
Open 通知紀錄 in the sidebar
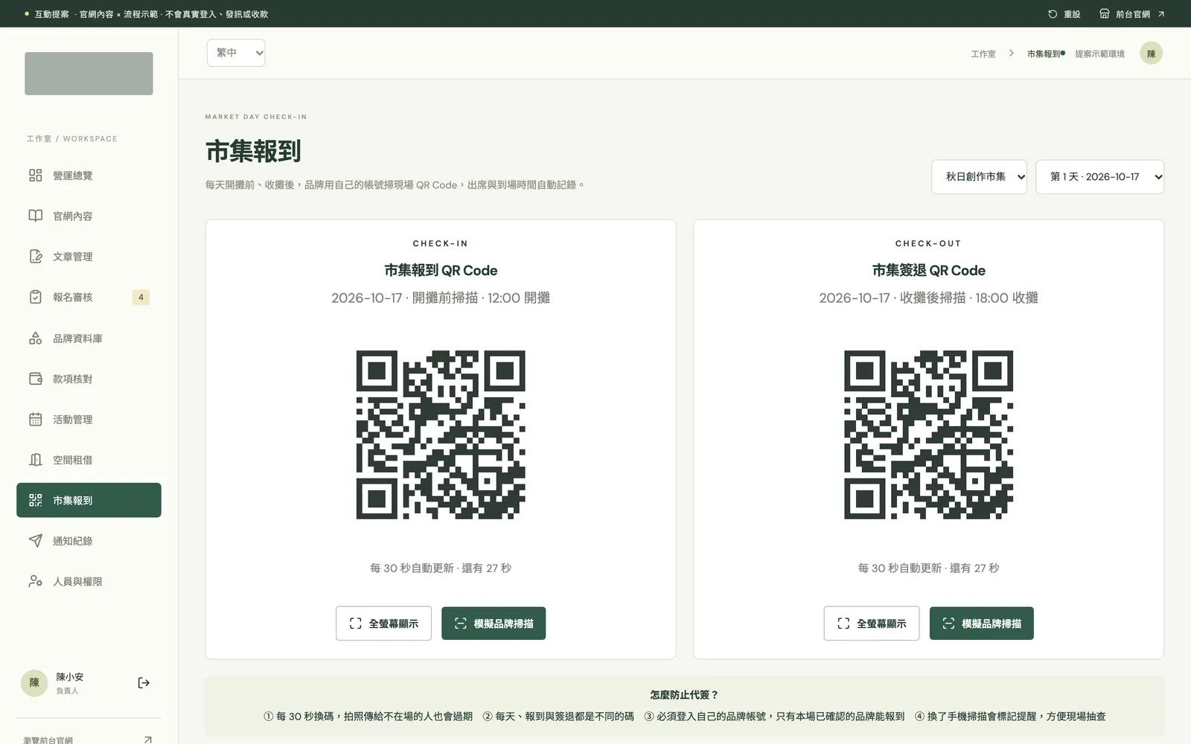pos(89,541)
